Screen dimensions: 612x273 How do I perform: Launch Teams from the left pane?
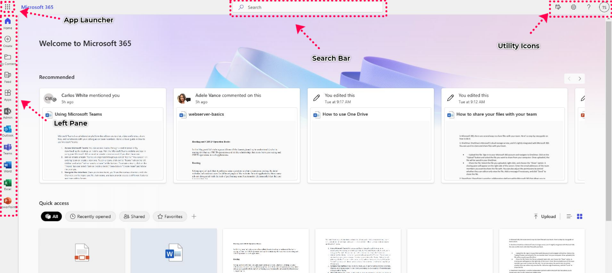tap(8, 149)
